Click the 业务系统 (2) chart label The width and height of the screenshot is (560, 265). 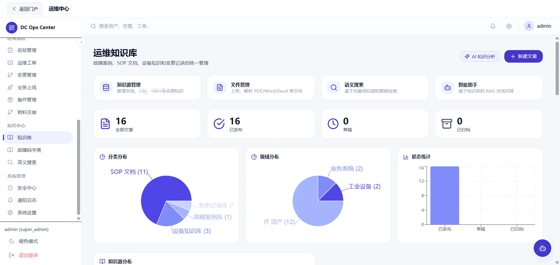click(x=346, y=169)
